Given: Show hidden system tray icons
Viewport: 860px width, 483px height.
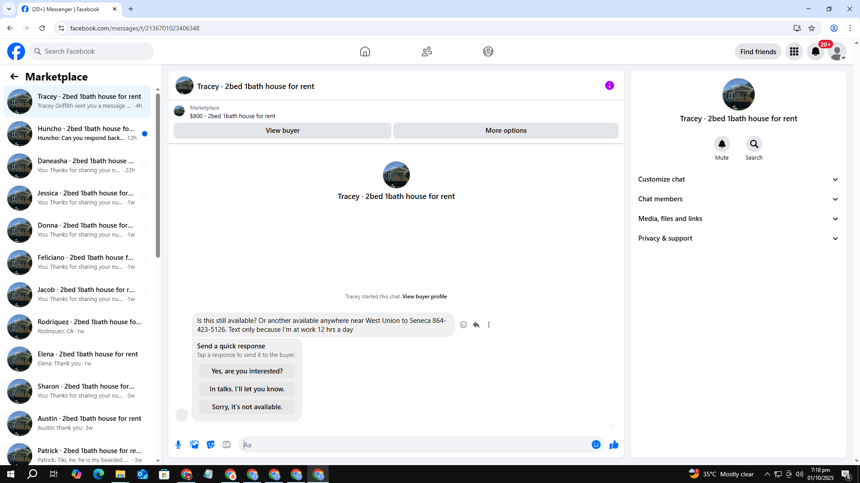Looking at the screenshot, I should click(x=767, y=474).
